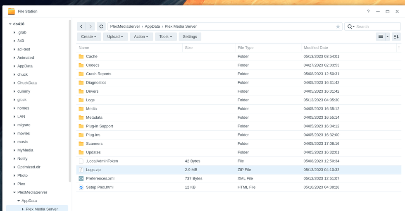Select the Preferences.xml file name
405x211 pixels.
coord(100,178)
